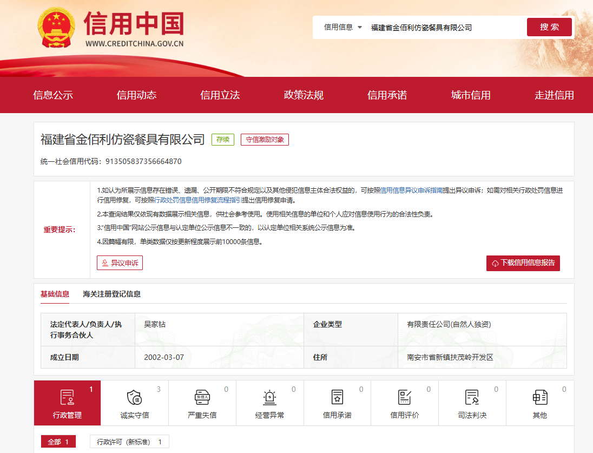Expand the 信用信息 search type dropdown
The height and width of the screenshot is (453, 593).
(x=343, y=27)
